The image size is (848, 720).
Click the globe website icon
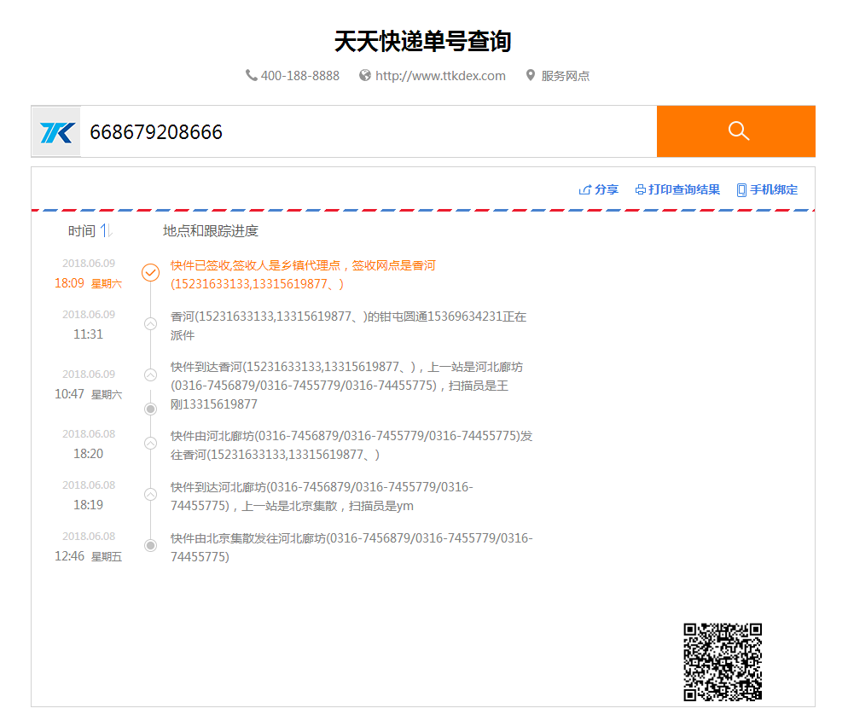tap(365, 75)
